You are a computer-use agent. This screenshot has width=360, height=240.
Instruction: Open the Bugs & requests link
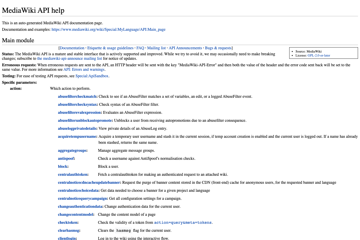click(218, 48)
